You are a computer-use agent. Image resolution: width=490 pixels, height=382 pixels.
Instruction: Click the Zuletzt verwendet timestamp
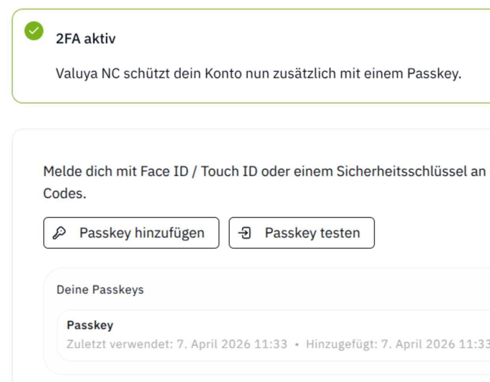pos(177,344)
